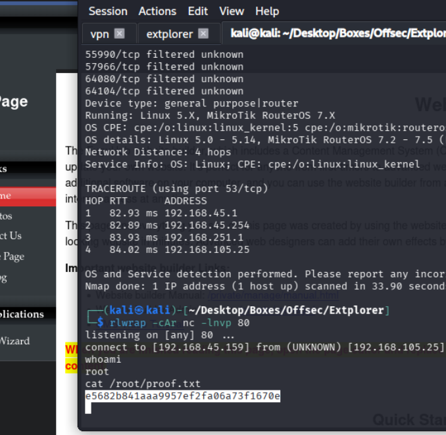This screenshot has width=446, height=435.
Task: Open the Actions menu
Action: click(157, 11)
